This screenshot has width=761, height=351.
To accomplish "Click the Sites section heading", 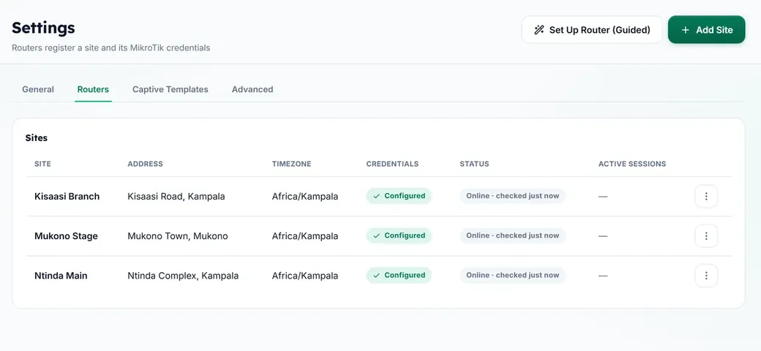I will tap(37, 138).
